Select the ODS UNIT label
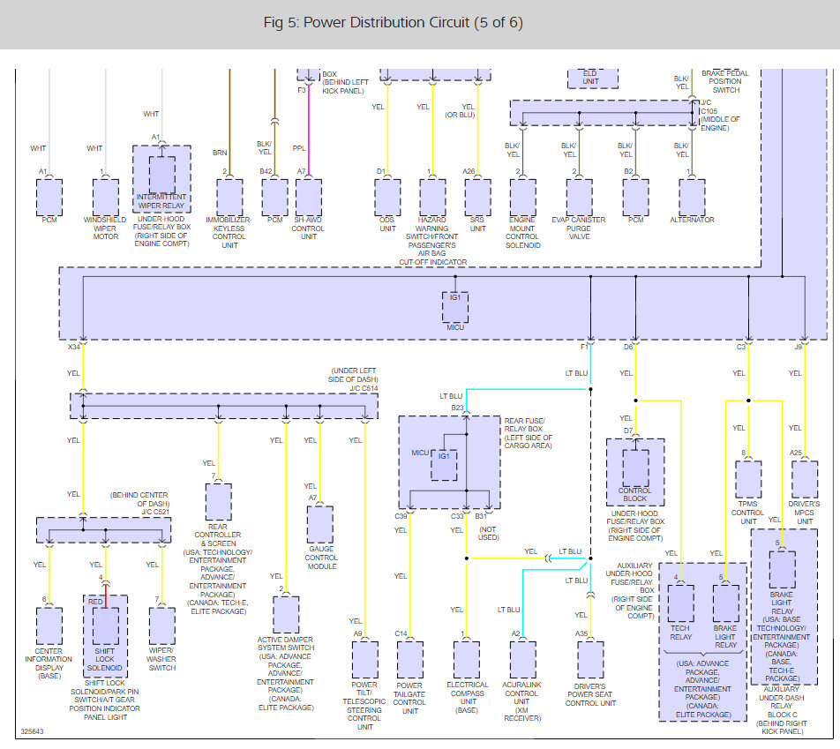 (x=387, y=224)
